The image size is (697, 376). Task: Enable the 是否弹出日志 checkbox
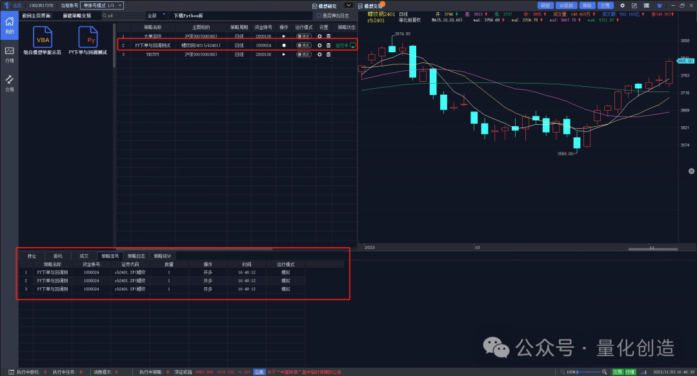(319, 15)
